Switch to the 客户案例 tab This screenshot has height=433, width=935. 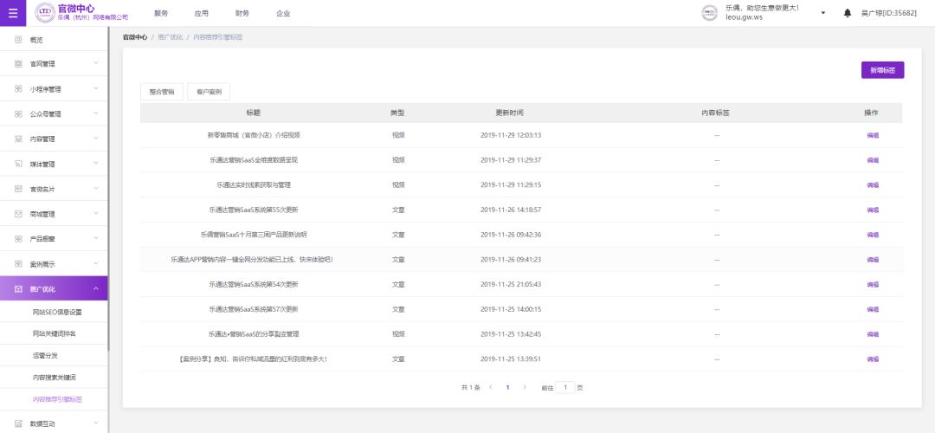(x=209, y=92)
